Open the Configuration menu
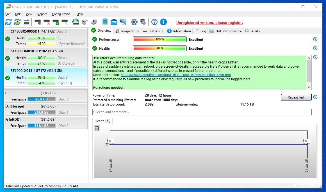Image resolution: width=326 pixels, height=192 pixels. 61,14
